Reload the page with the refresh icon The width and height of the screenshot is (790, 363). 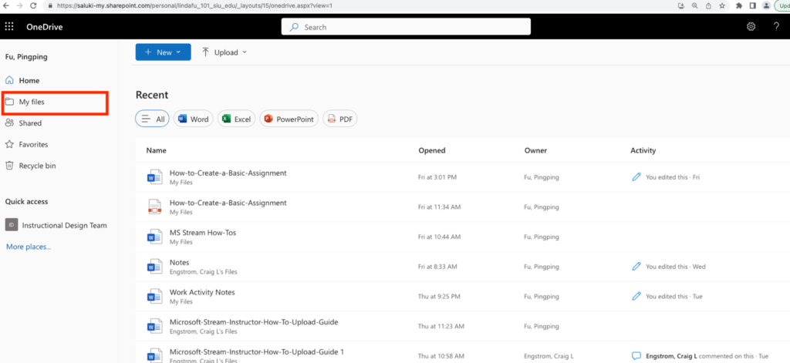click(x=33, y=5)
